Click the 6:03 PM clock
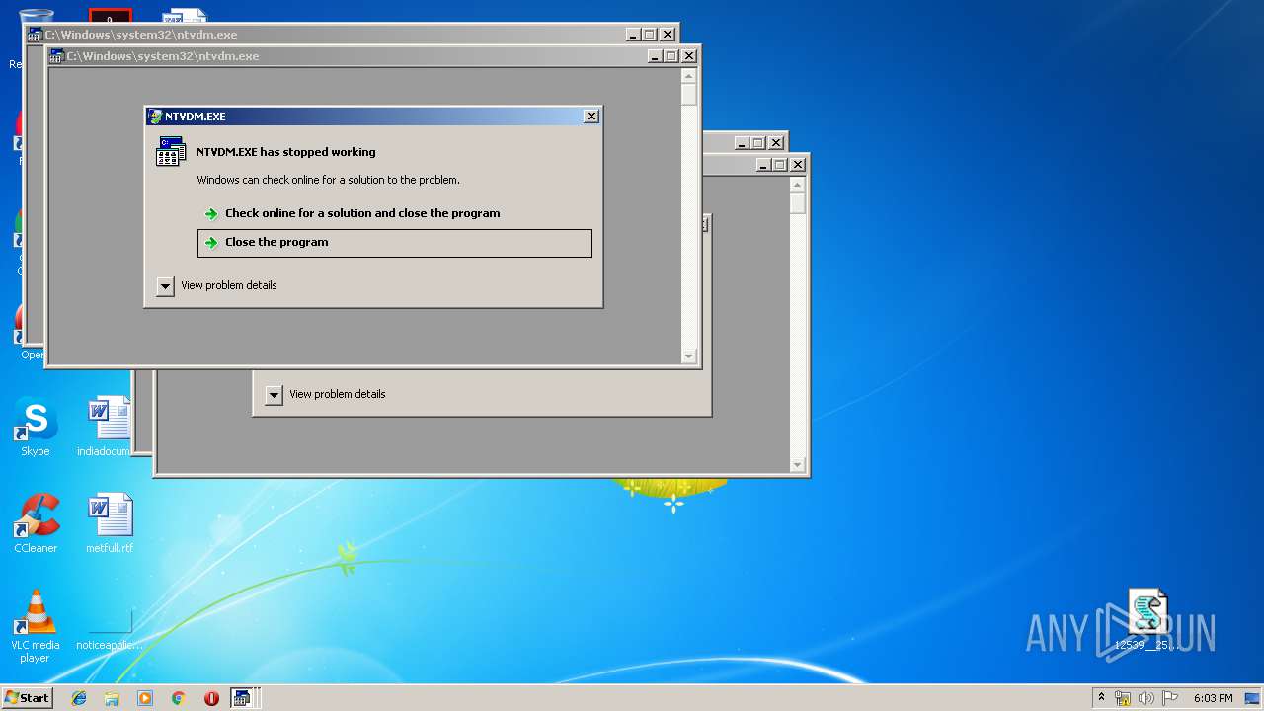This screenshot has height=711, width=1264. click(x=1213, y=698)
